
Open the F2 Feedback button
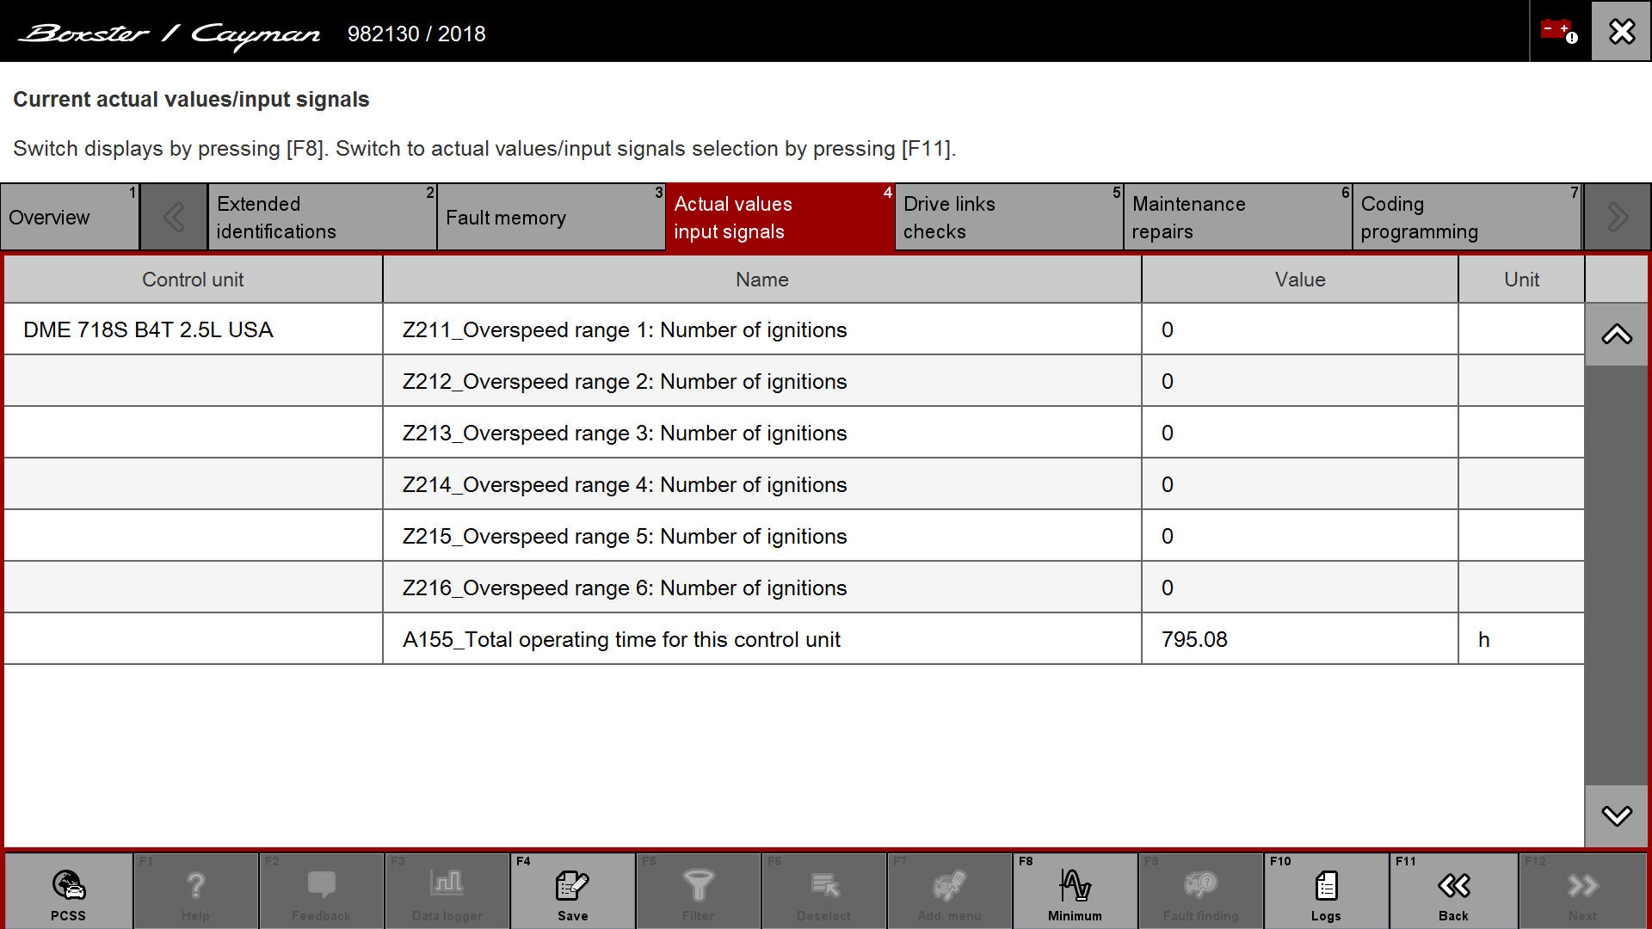pos(321,891)
